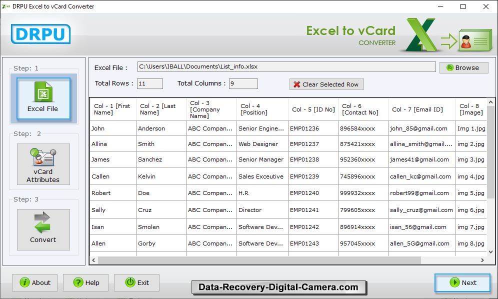Viewport: 498px width, 299px height.
Task: Select Col - 6 Contact No header
Action: [x=363, y=109]
